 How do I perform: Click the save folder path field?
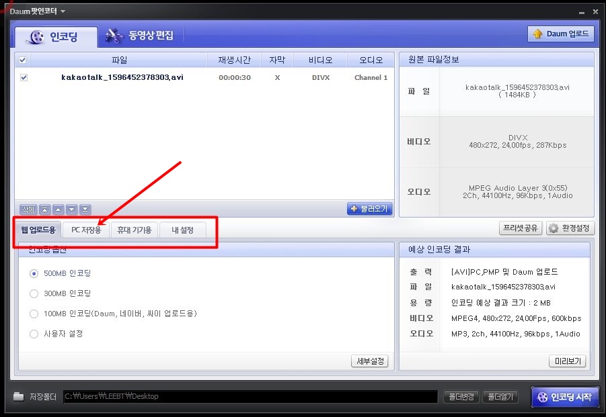point(250,397)
